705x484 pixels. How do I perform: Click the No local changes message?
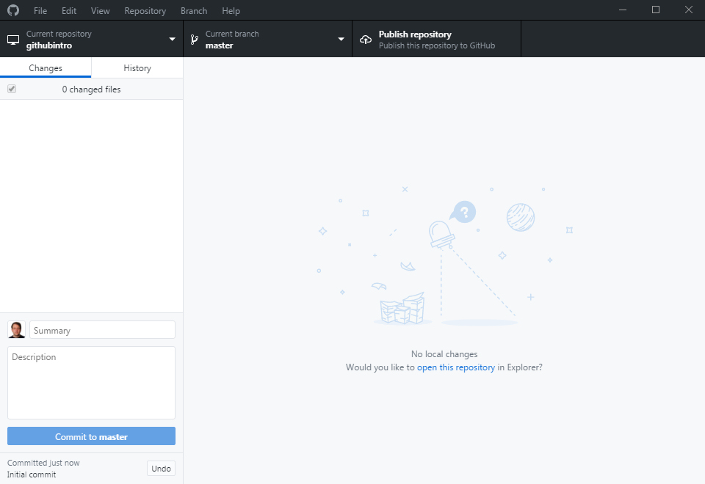pyautogui.click(x=444, y=354)
